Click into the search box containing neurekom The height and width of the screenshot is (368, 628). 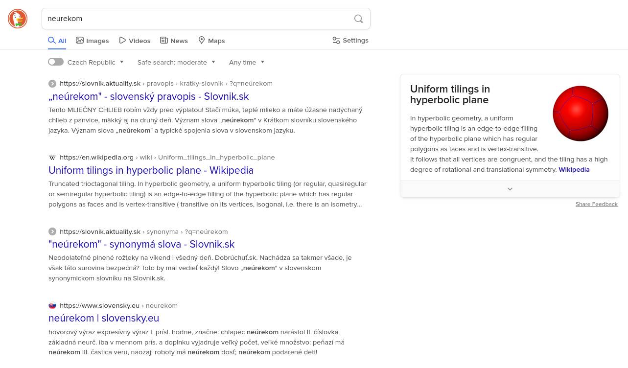(x=198, y=19)
